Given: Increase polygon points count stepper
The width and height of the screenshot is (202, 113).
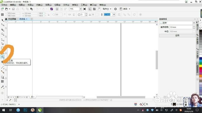Looking at the screenshot, I should 86,14.
